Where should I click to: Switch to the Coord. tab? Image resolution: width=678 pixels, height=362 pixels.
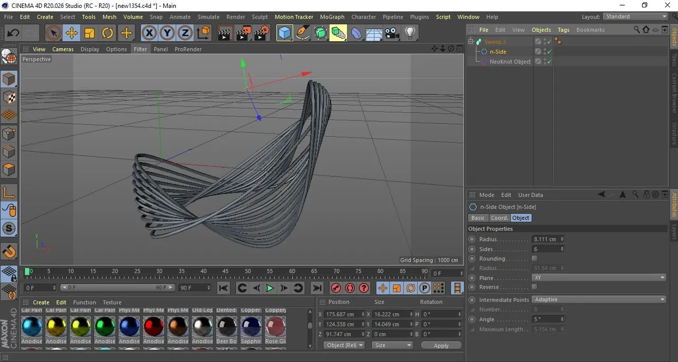click(499, 218)
